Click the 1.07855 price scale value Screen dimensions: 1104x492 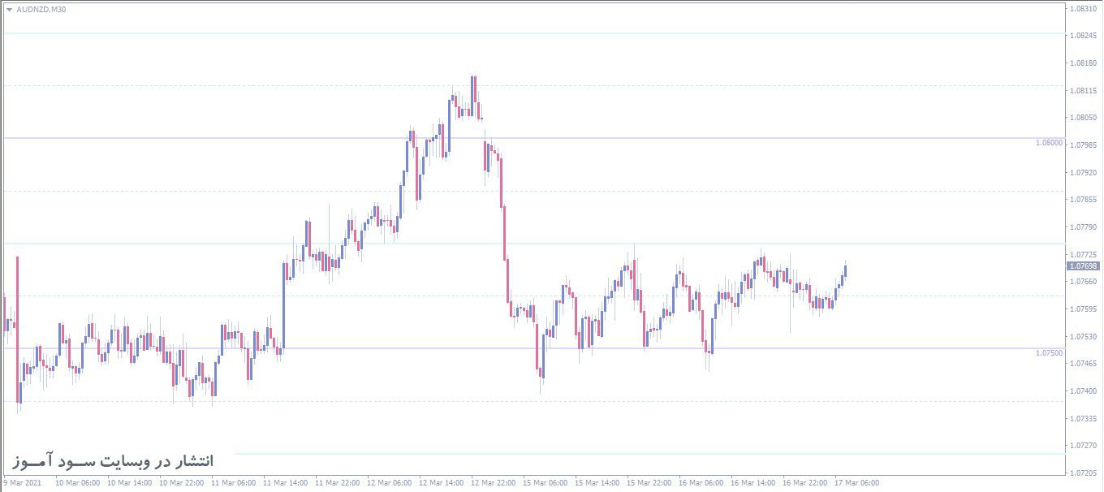[1084, 199]
